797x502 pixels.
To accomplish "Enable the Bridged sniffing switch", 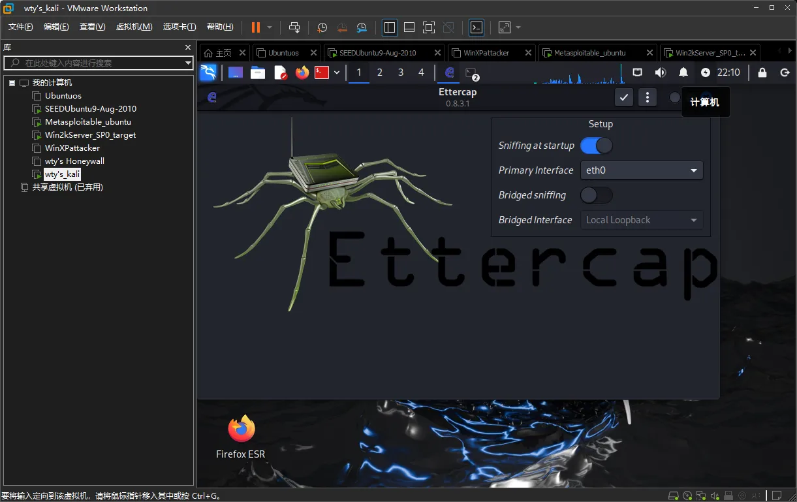I will [x=596, y=195].
